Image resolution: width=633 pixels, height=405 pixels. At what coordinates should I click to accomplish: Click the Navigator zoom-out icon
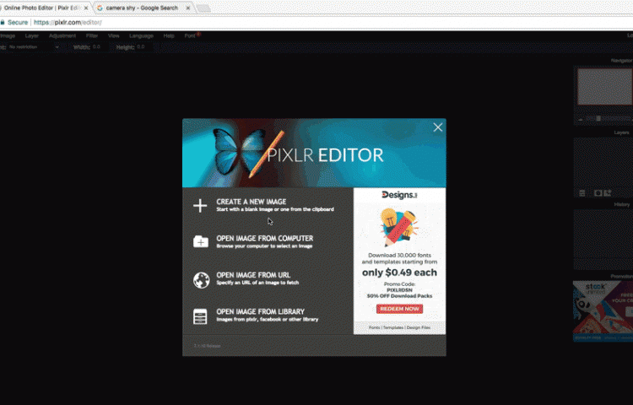point(581,119)
